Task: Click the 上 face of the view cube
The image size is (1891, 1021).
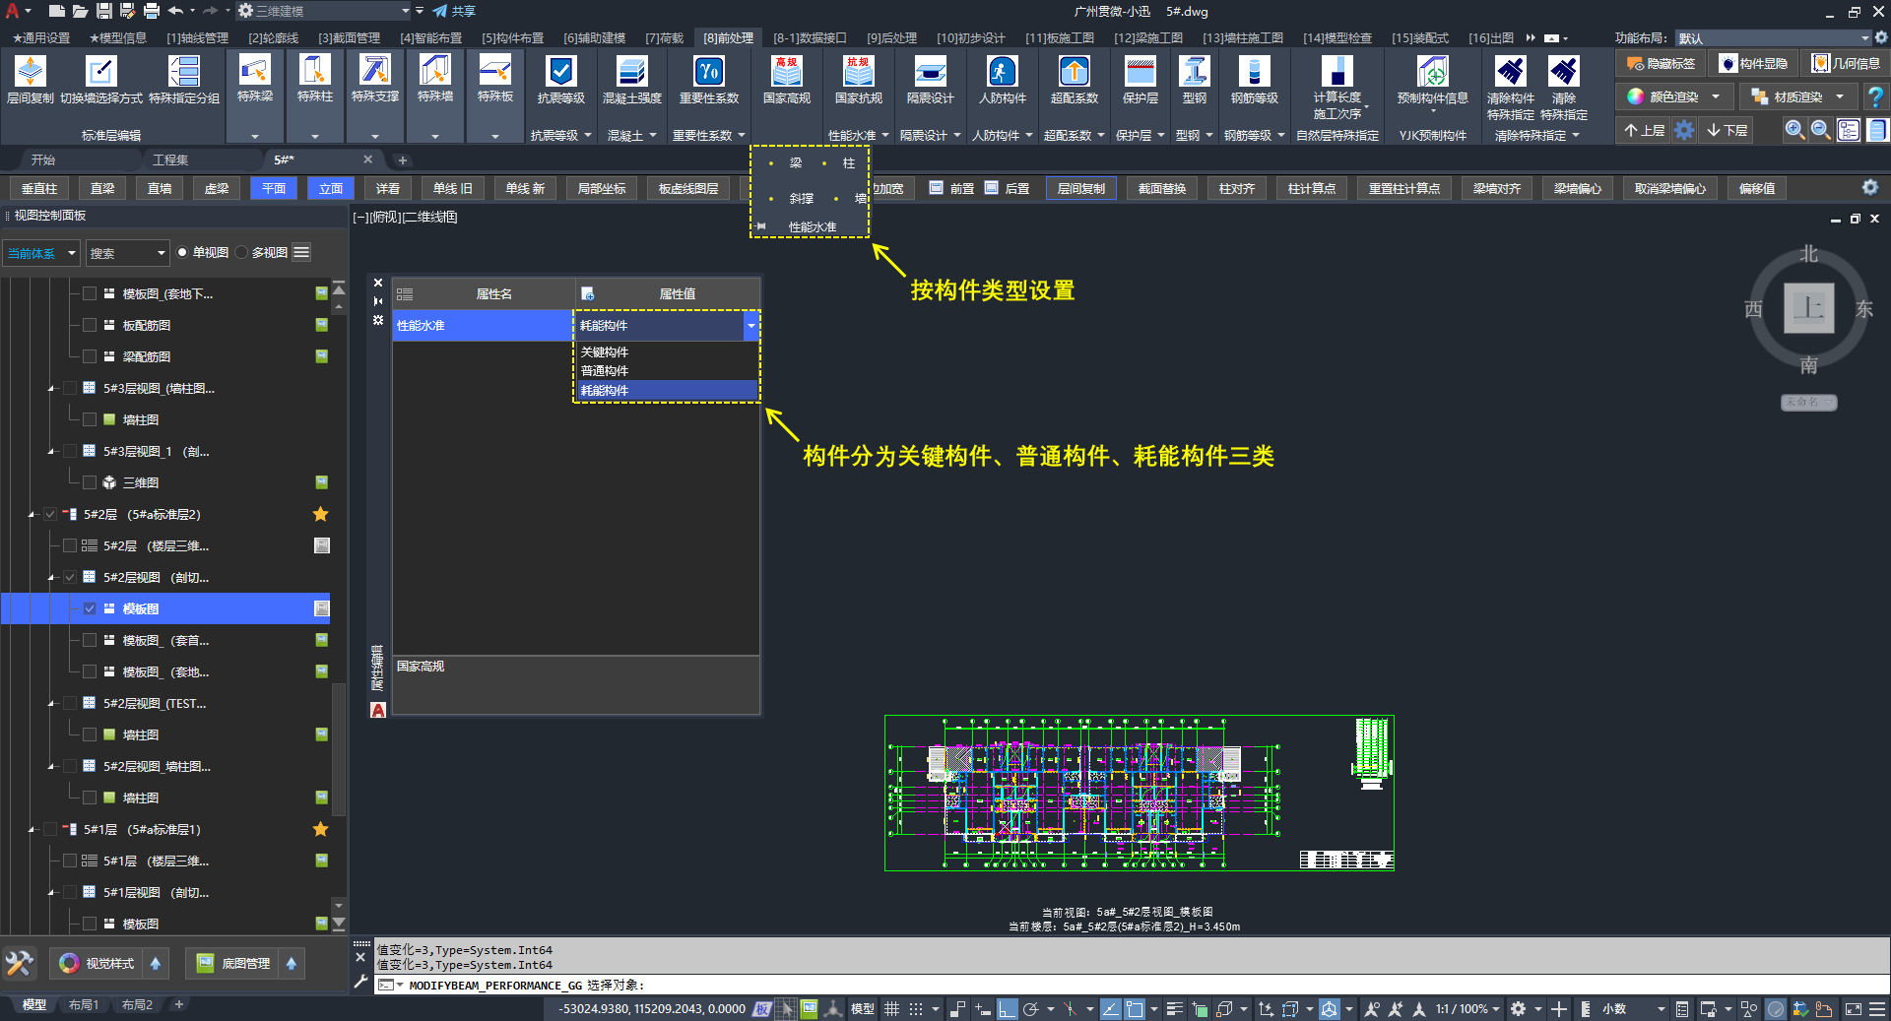Action: tap(1808, 308)
